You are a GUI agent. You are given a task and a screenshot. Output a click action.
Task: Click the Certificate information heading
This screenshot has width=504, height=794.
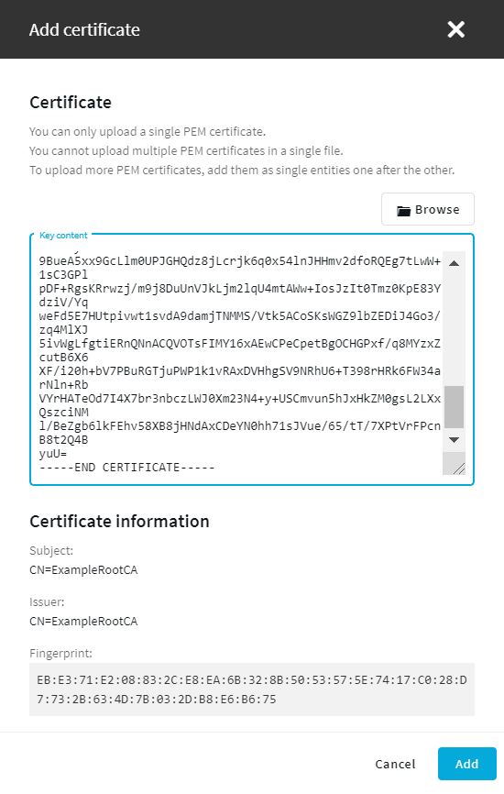119,521
